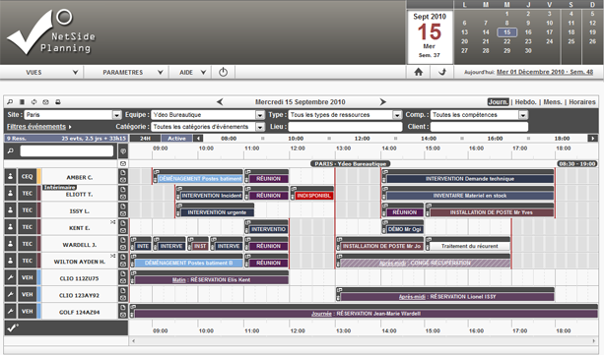Click the person icon in KENT E. row
604x355 pixels.
(11, 227)
